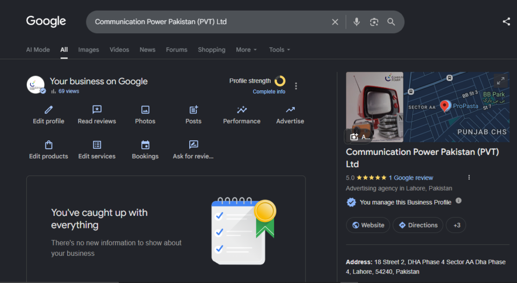The image size is (517, 283).
Task: Expand the +3 more actions button
Action: click(x=456, y=225)
